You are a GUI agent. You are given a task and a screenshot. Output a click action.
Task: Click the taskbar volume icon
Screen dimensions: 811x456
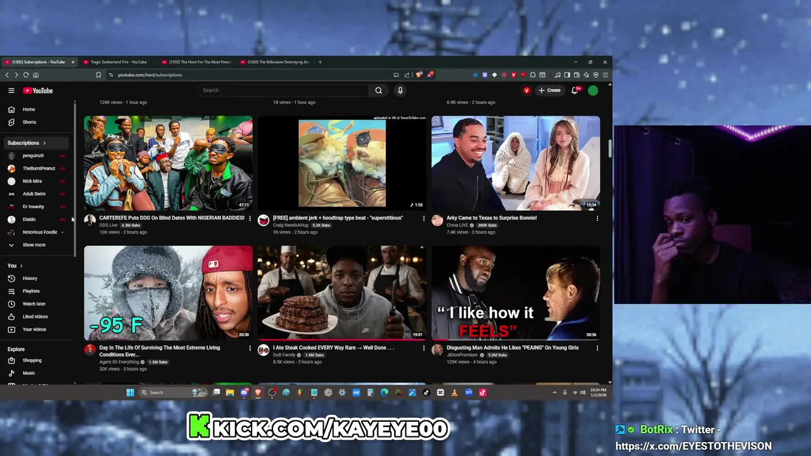coord(582,393)
